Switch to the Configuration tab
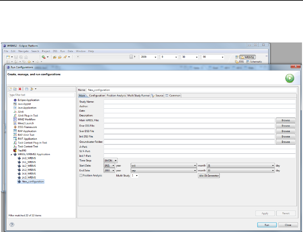The image size is (303, 232). [97, 96]
